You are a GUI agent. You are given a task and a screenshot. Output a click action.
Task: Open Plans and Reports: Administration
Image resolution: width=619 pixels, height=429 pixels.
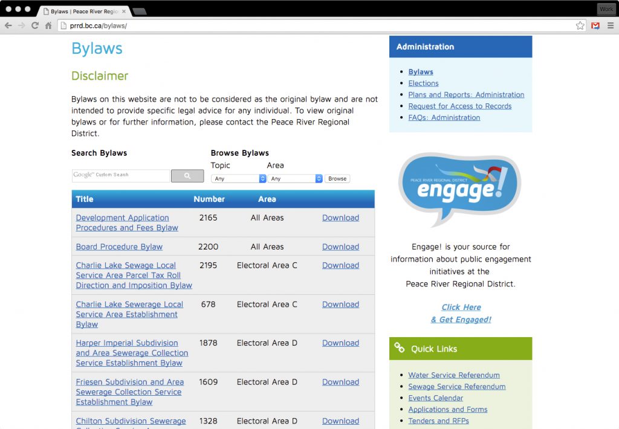click(466, 95)
